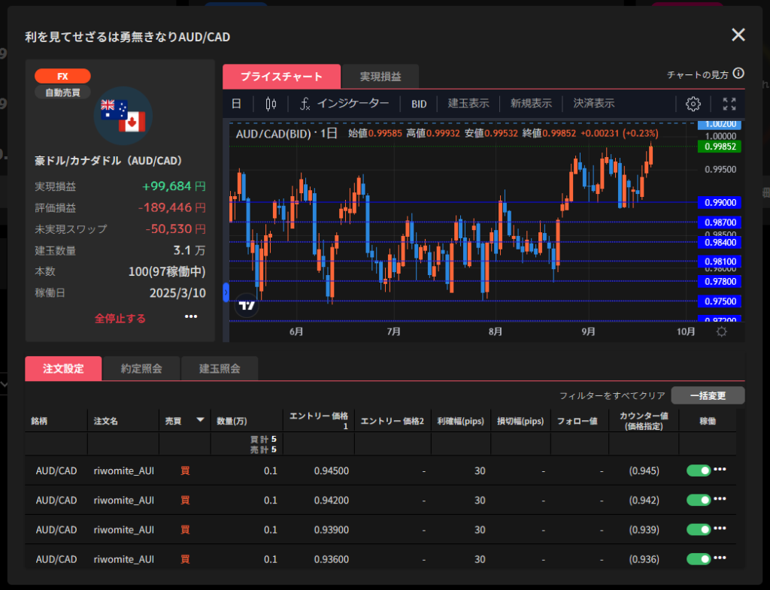The width and height of the screenshot is (770, 590).
Task: Click the 評価損益 value -189,446 円
Action: [172, 207]
